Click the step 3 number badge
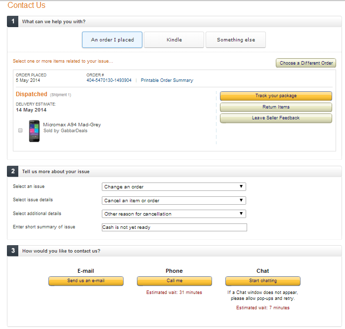This screenshot has width=345, height=329. pyautogui.click(x=13, y=251)
